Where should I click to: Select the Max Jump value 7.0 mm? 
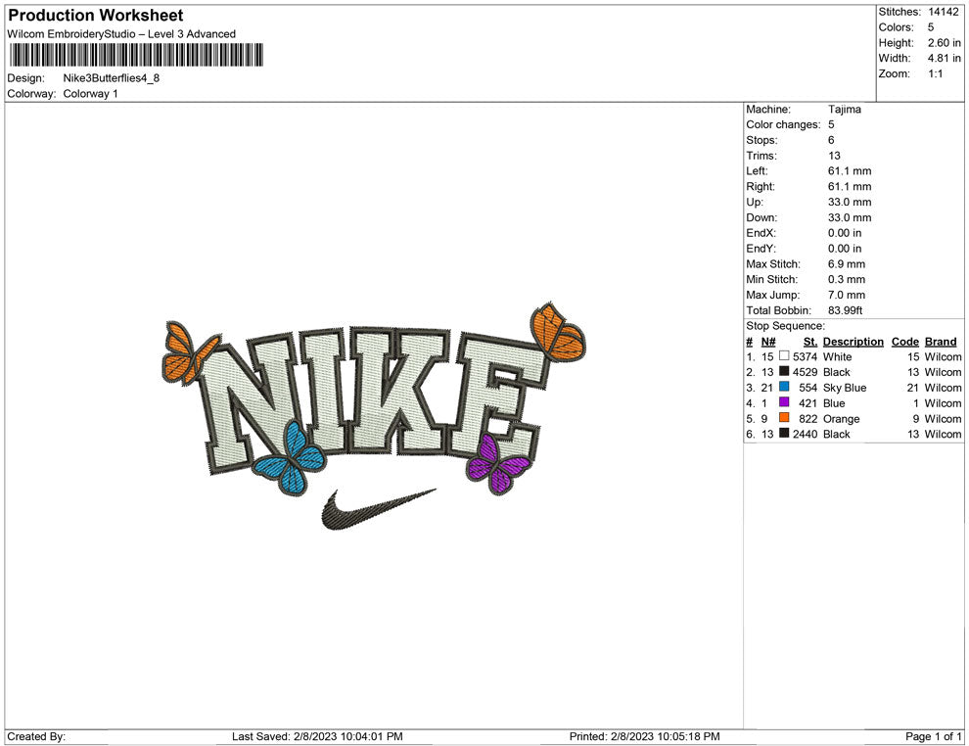(x=846, y=295)
